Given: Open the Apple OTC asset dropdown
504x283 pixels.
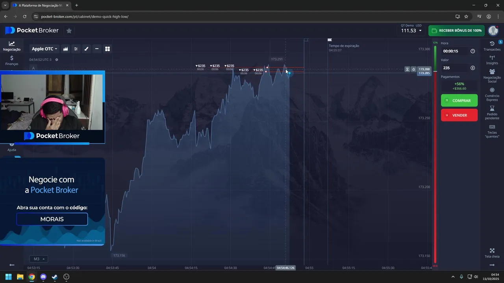Looking at the screenshot, I should tap(44, 49).
